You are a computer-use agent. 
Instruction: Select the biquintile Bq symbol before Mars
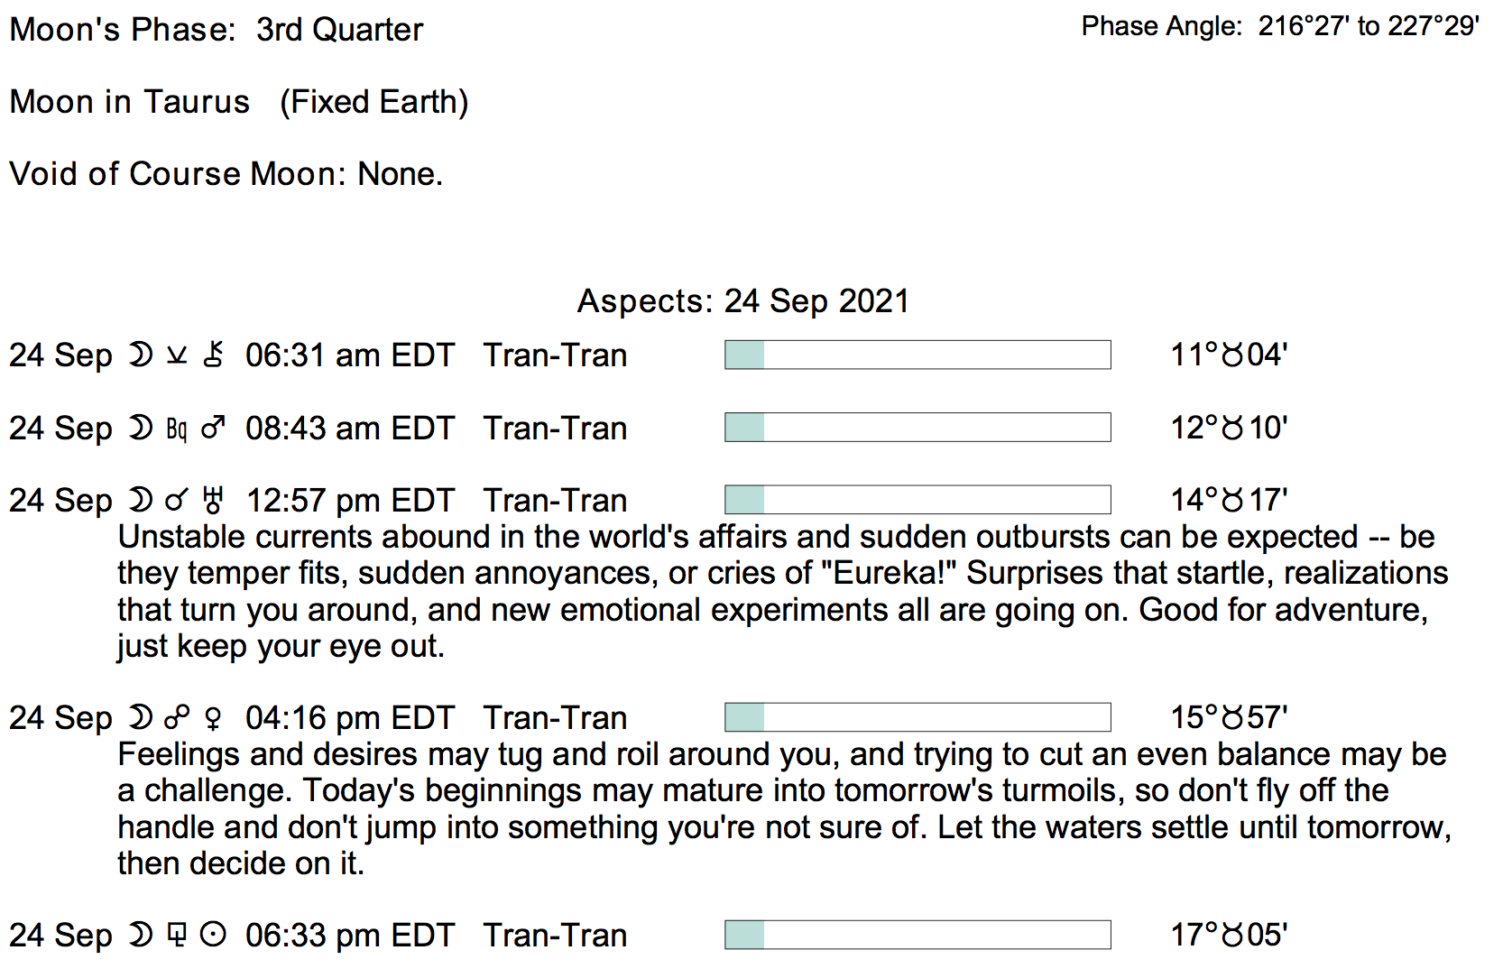(x=177, y=429)
